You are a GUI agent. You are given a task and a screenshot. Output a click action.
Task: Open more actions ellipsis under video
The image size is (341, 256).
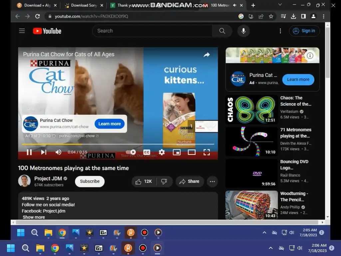pyautogui.click(x=212, y=181)
